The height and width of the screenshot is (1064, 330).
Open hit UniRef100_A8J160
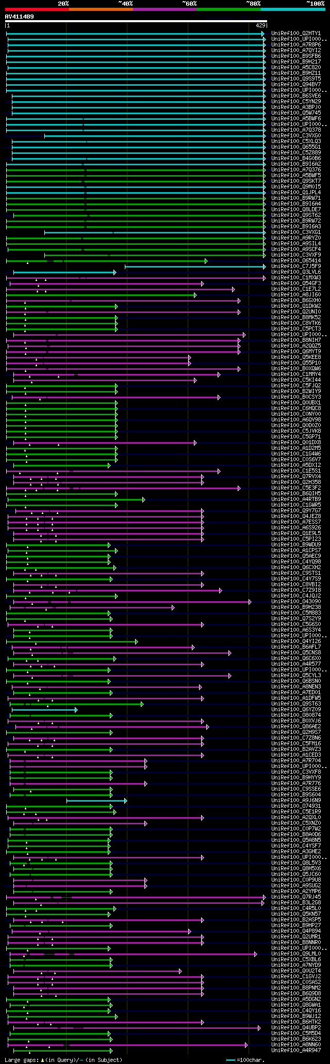[296, 295]
